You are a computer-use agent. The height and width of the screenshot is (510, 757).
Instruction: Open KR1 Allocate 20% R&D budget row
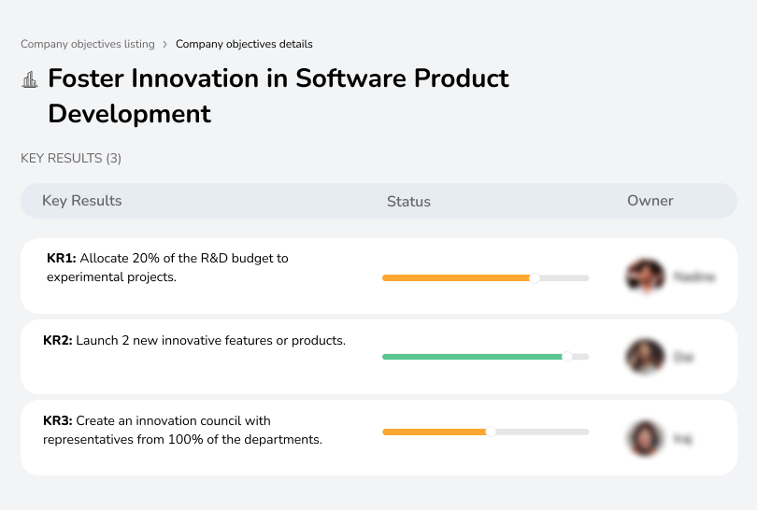click(168, 267)
